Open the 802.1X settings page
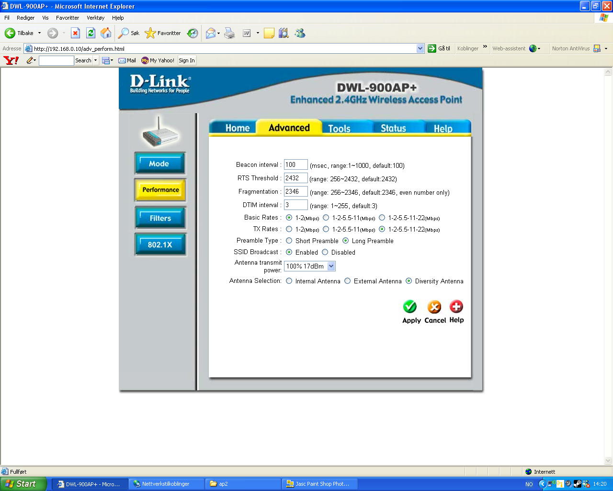Screen dimensions: 613x491 click(160, 245)
